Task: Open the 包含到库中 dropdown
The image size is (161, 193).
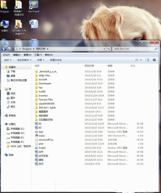Action: pos(24,60)
